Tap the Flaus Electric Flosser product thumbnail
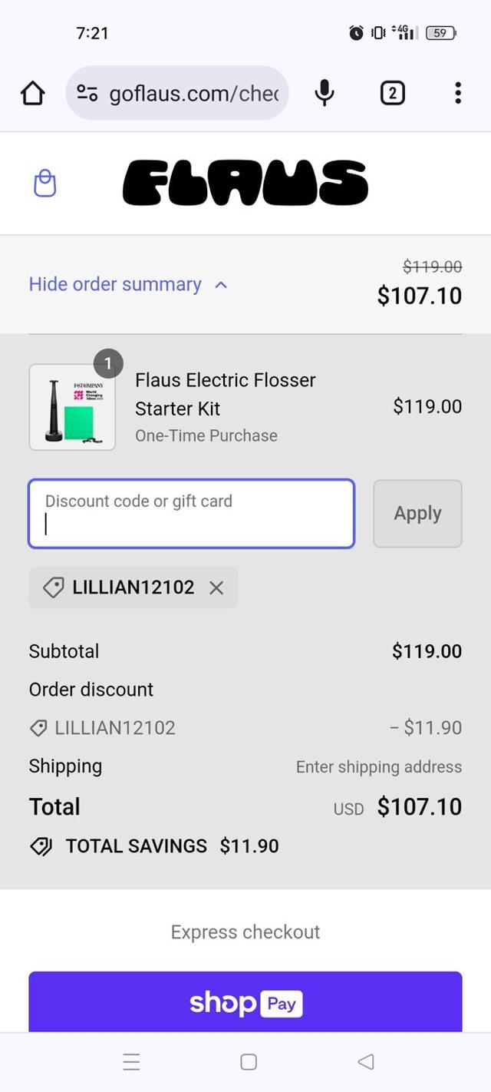Screen dimensions: 491x1092 click(x=72, y=407)
